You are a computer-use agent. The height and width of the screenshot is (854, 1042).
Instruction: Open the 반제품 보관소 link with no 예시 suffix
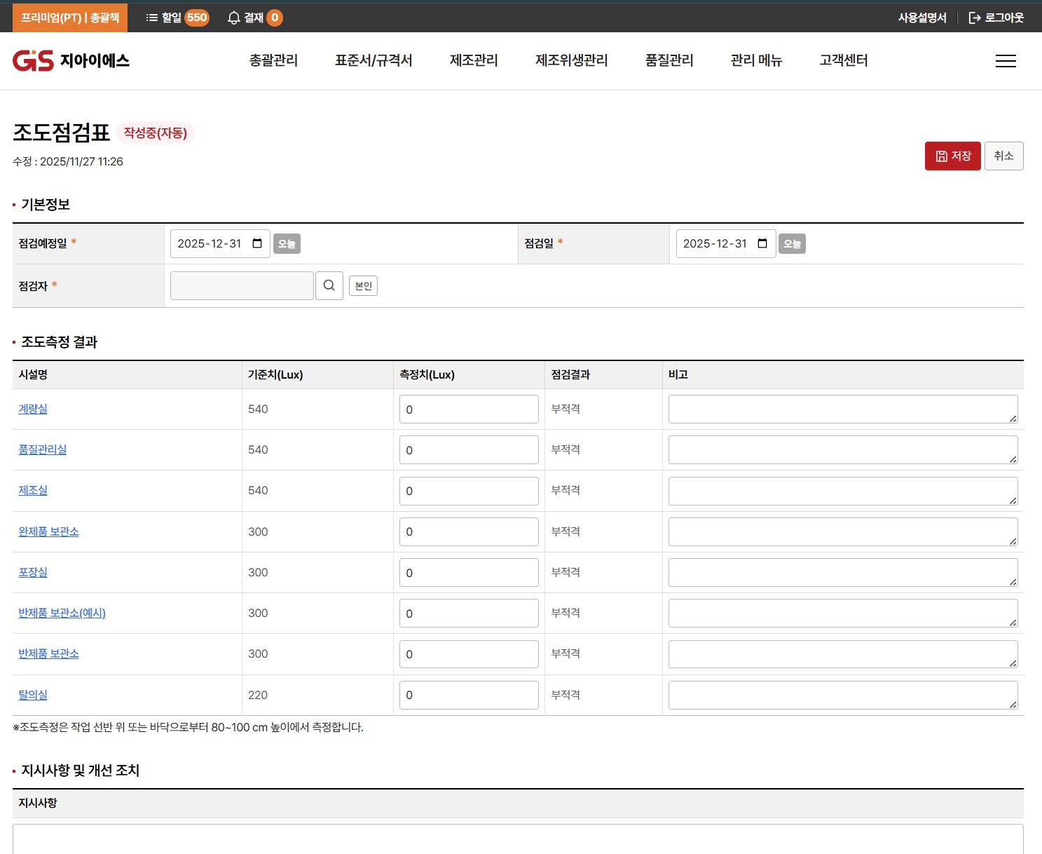(x=48, y=653)
